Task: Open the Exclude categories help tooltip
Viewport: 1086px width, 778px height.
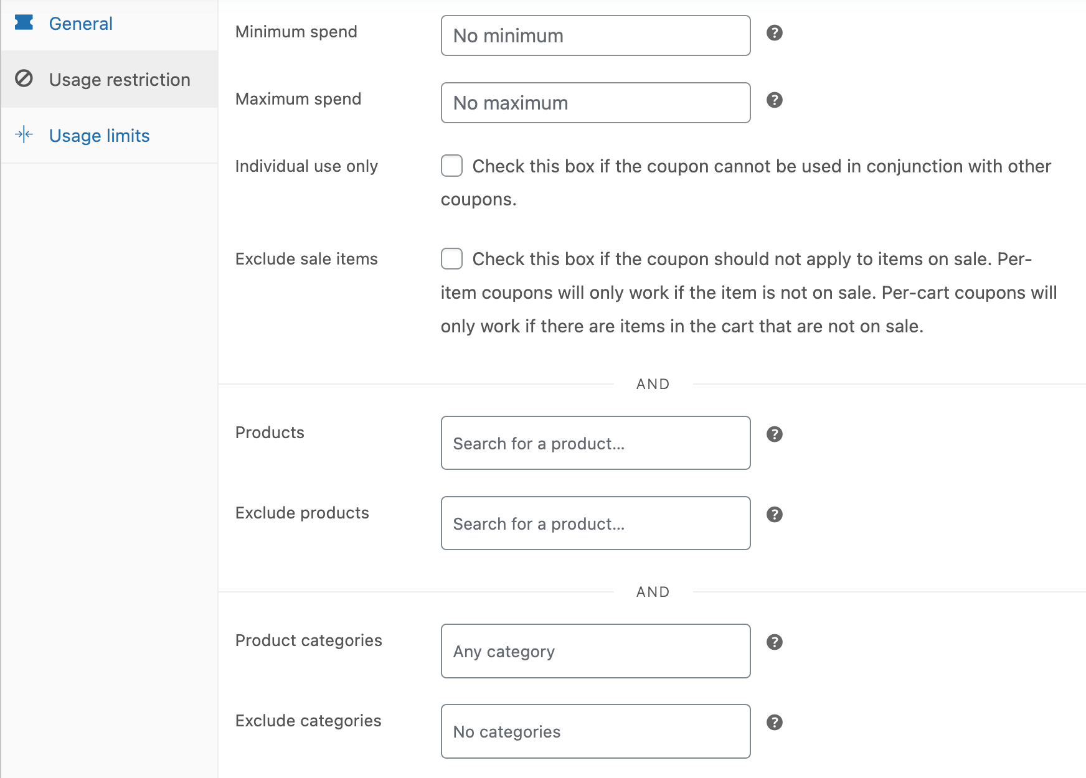Action: (x=775, y=723)
